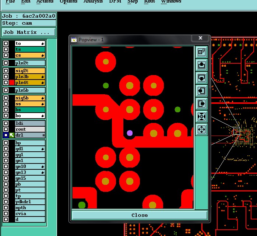
Task: Click the small marker icon on the gd1 row
Action: click(x=43, y=149)
